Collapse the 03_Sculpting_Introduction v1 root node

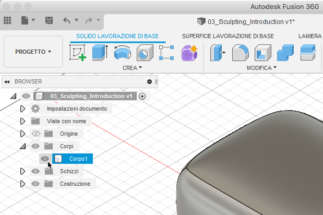[x=14, y=96]
